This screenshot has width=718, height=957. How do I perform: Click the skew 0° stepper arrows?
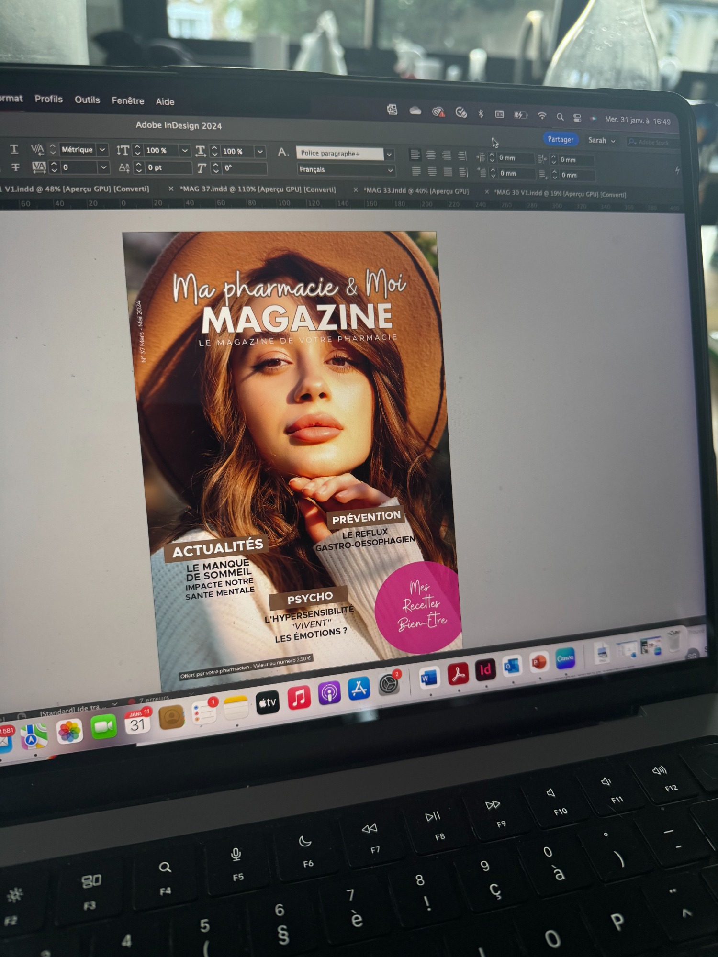215,168
